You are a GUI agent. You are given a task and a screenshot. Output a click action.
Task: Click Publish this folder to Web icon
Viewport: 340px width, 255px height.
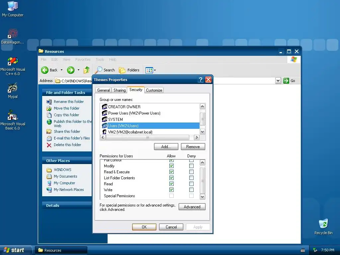49,122
